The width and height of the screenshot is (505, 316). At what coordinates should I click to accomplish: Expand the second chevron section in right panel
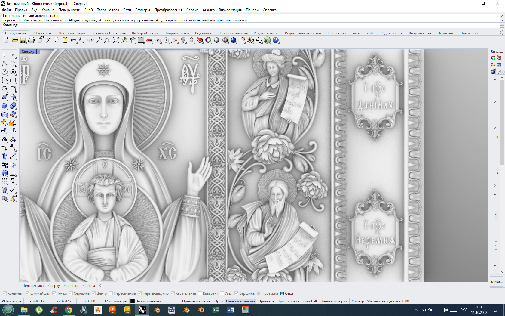click(495, 102)
